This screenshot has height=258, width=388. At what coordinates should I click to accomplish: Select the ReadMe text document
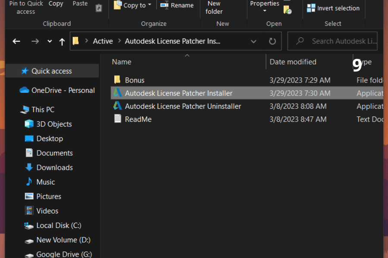pyautogui.click(x=138, y=119)
